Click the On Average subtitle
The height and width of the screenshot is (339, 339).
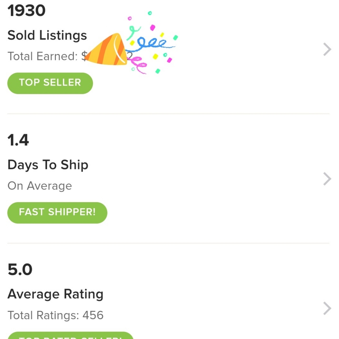point(40,186)
